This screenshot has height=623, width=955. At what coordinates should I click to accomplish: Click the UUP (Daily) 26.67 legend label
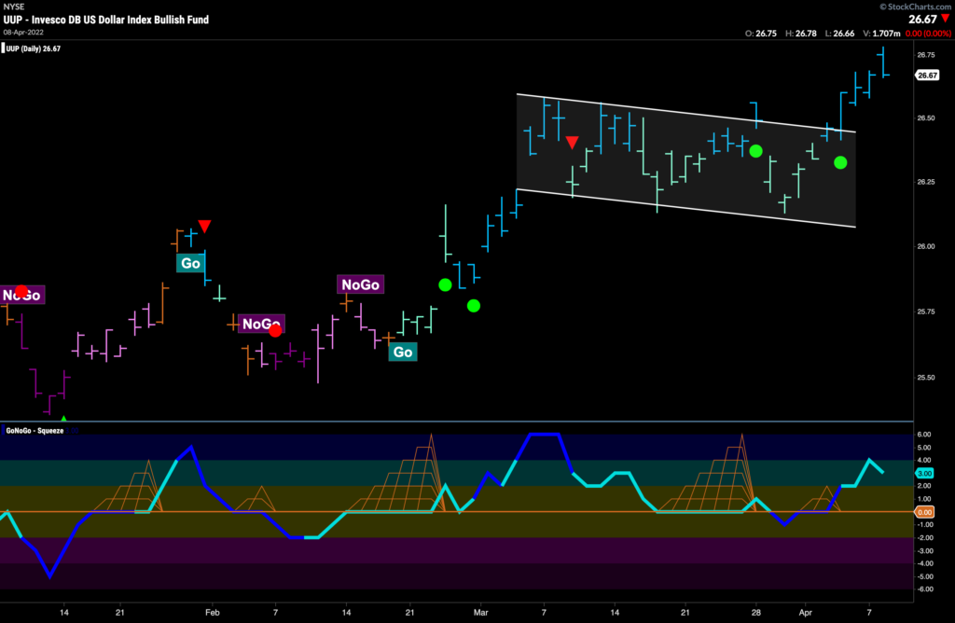34,48
